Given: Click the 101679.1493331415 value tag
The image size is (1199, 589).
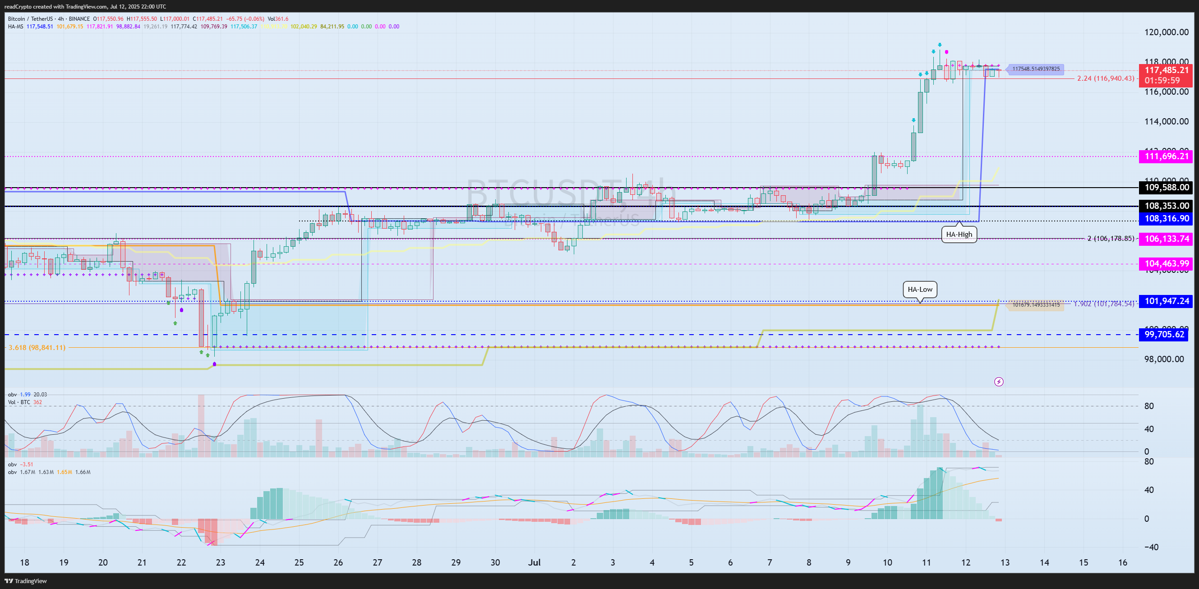Looking at the screenshot, I should coord(1036,305).
